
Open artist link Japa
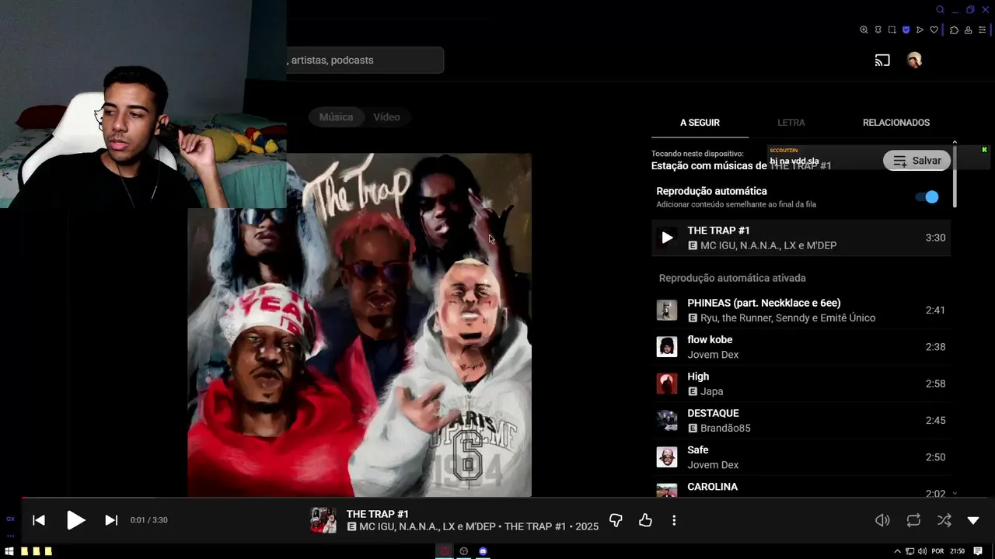[x=712, y=391]
